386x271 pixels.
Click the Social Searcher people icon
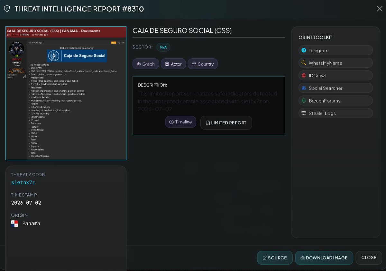304,88
